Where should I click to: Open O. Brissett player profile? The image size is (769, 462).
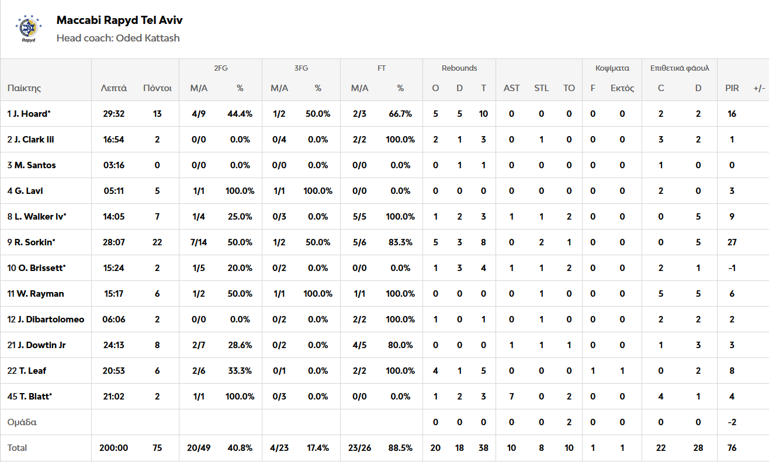(x=36, y=268)
